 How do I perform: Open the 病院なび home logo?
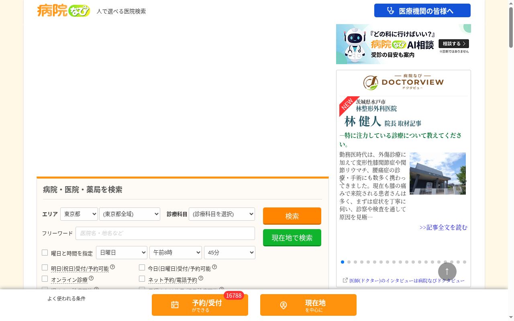pos(63,10)
